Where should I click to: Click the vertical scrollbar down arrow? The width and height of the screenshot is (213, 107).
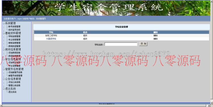(x=212, y=103)
